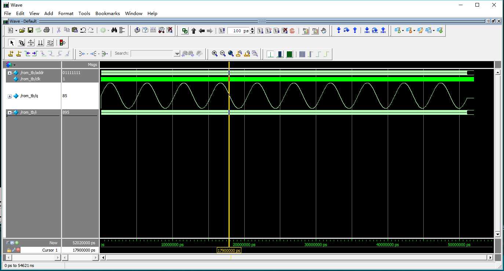Expand the /rom_tb/addr signal bus
This screenshot has height=271, width=504.
point(10,73)
